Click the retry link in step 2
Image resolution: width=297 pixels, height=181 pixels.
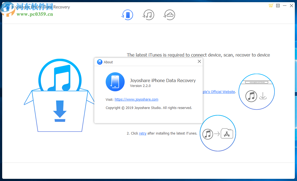click(x=143, y=133)
